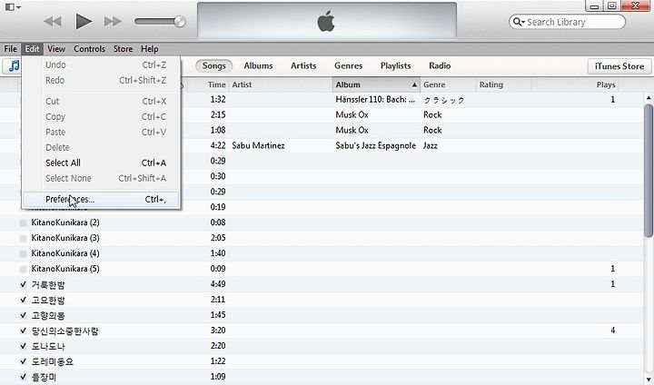Switch to the Artists view
Image resolution: width=654 pixels, height=385 pixels.
click(x=303, y=66)
